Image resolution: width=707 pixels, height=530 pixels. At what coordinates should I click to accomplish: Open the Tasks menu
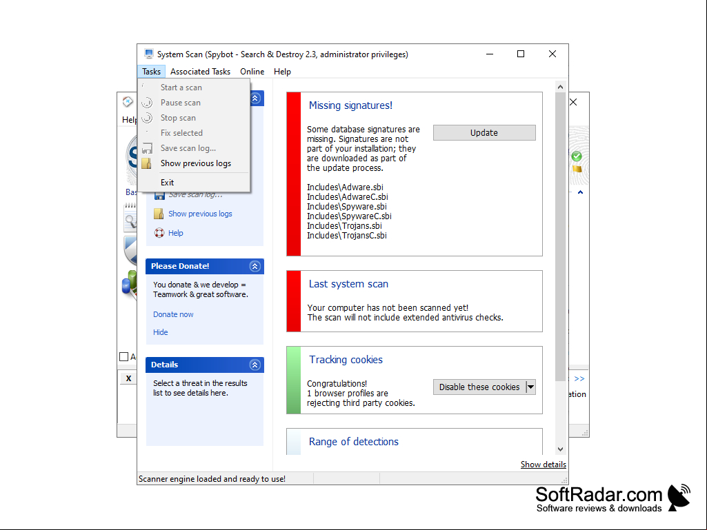151,71
